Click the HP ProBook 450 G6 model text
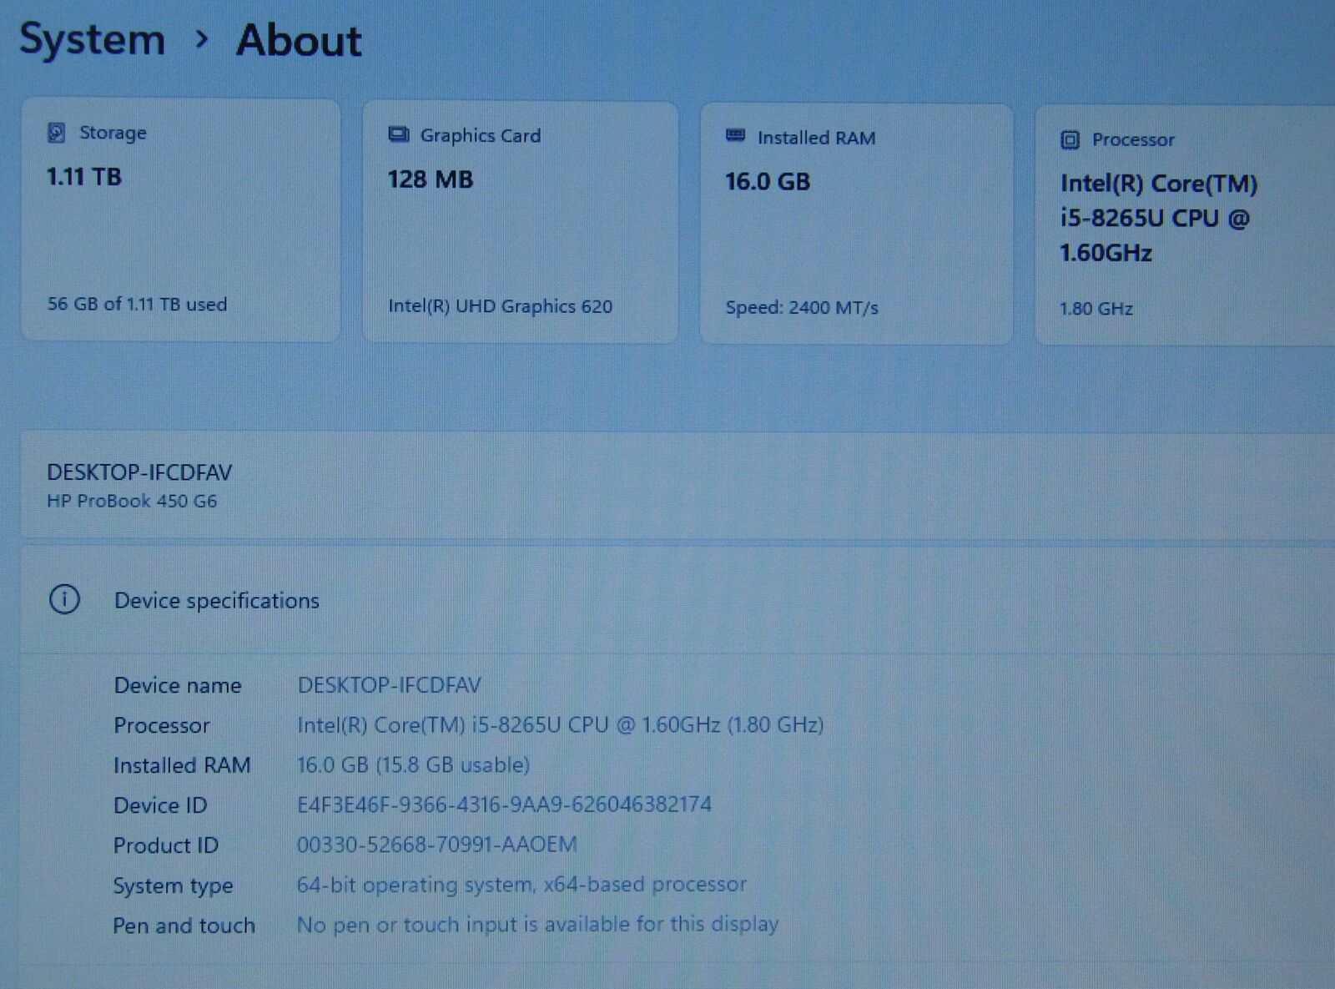The width and height of the screenshot is (1335, 989). [x=132, y=502]
